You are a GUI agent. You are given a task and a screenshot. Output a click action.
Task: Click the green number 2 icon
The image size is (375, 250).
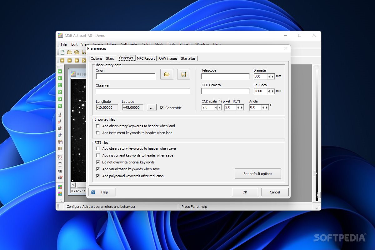(60, 92)
